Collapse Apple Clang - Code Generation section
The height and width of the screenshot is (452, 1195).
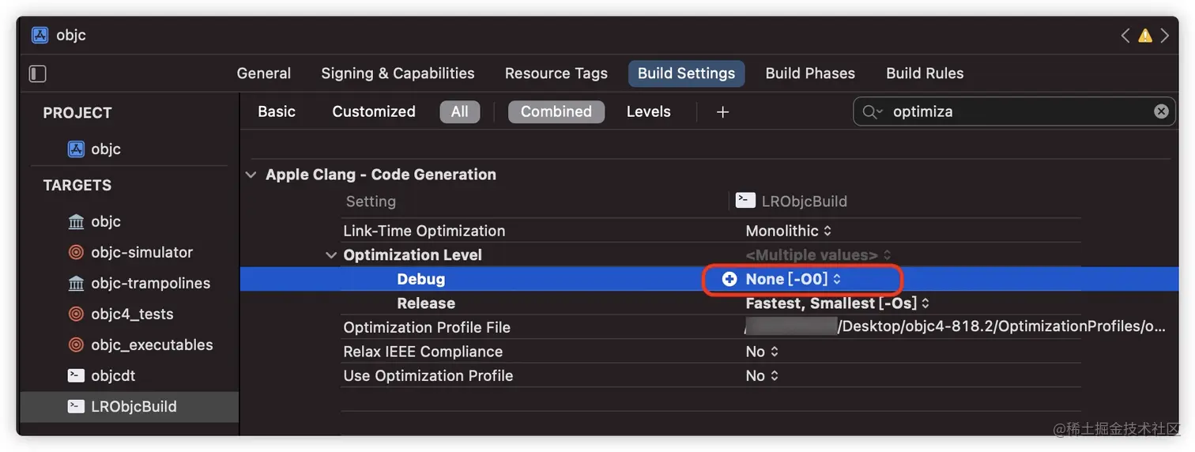click(251, 175)
